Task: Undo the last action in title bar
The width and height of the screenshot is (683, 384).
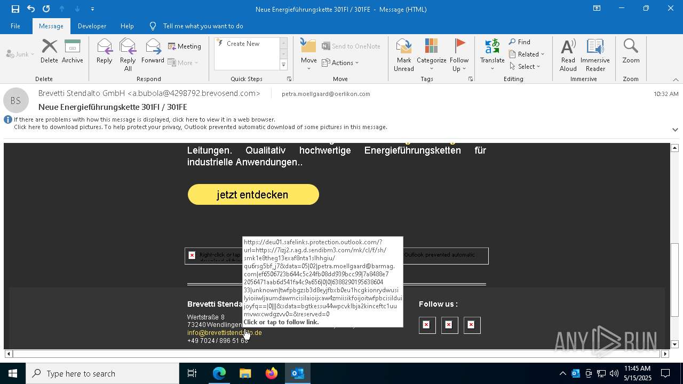Action: (31, 9)
